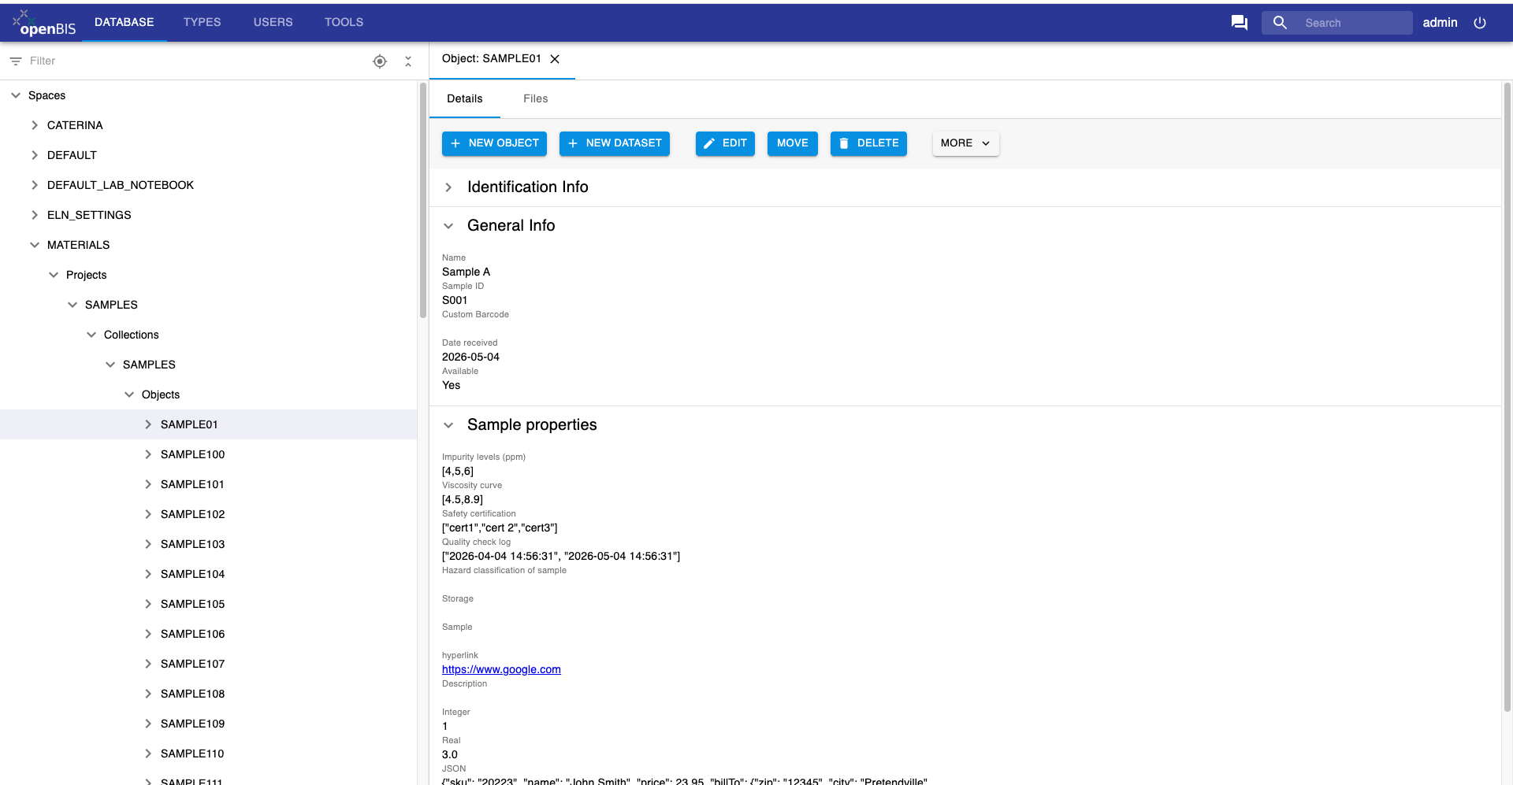
Task: Collapse the General Info section
Action: [448, 226]
